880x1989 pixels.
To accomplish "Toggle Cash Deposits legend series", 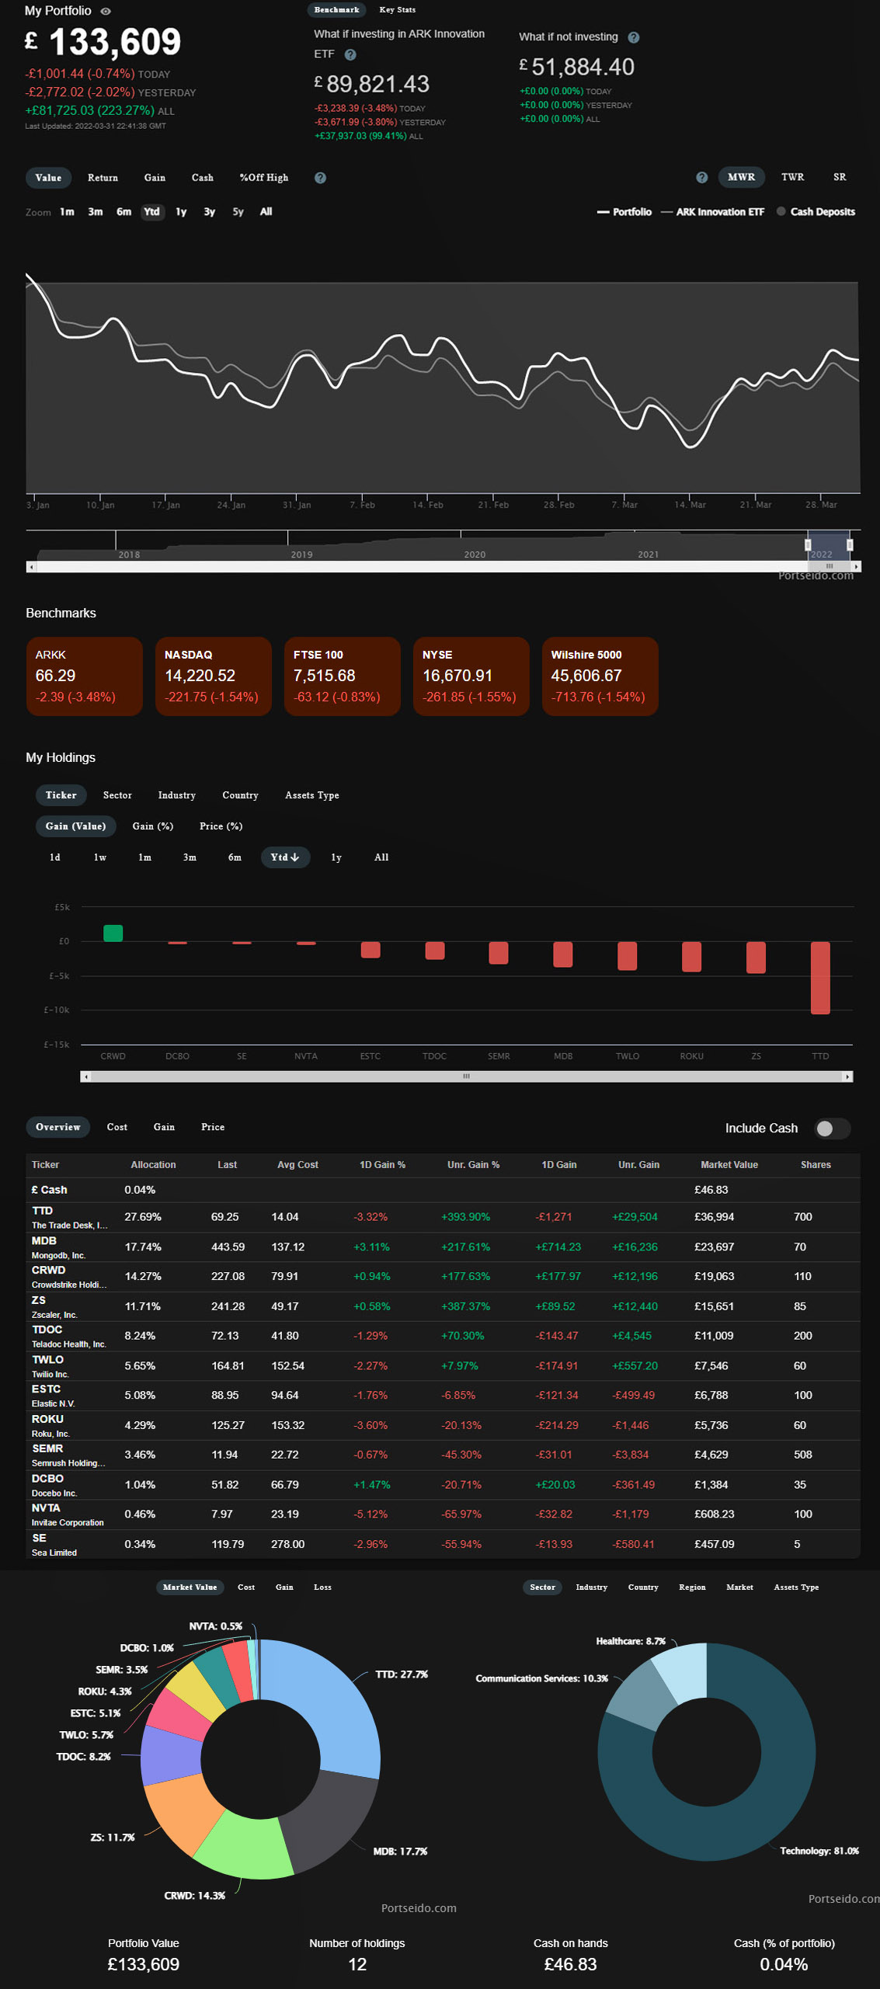I will click(x=816, y=212).
